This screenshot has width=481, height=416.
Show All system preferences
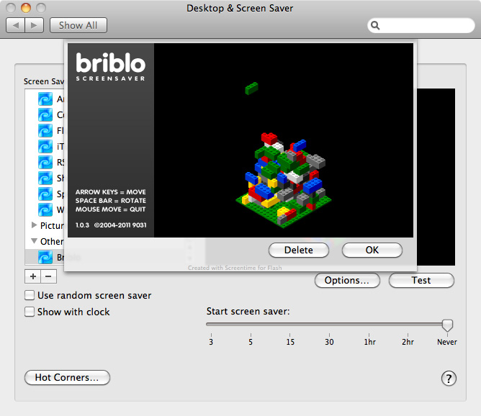78,25
